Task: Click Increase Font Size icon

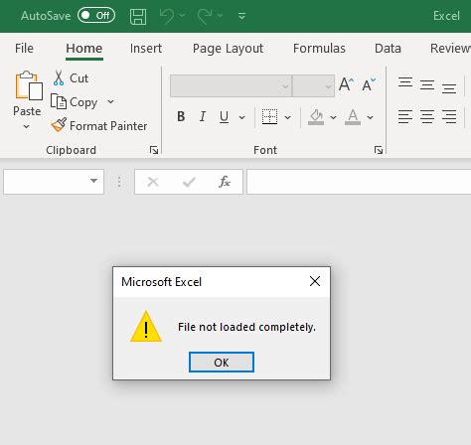Action: click(346, 84)
